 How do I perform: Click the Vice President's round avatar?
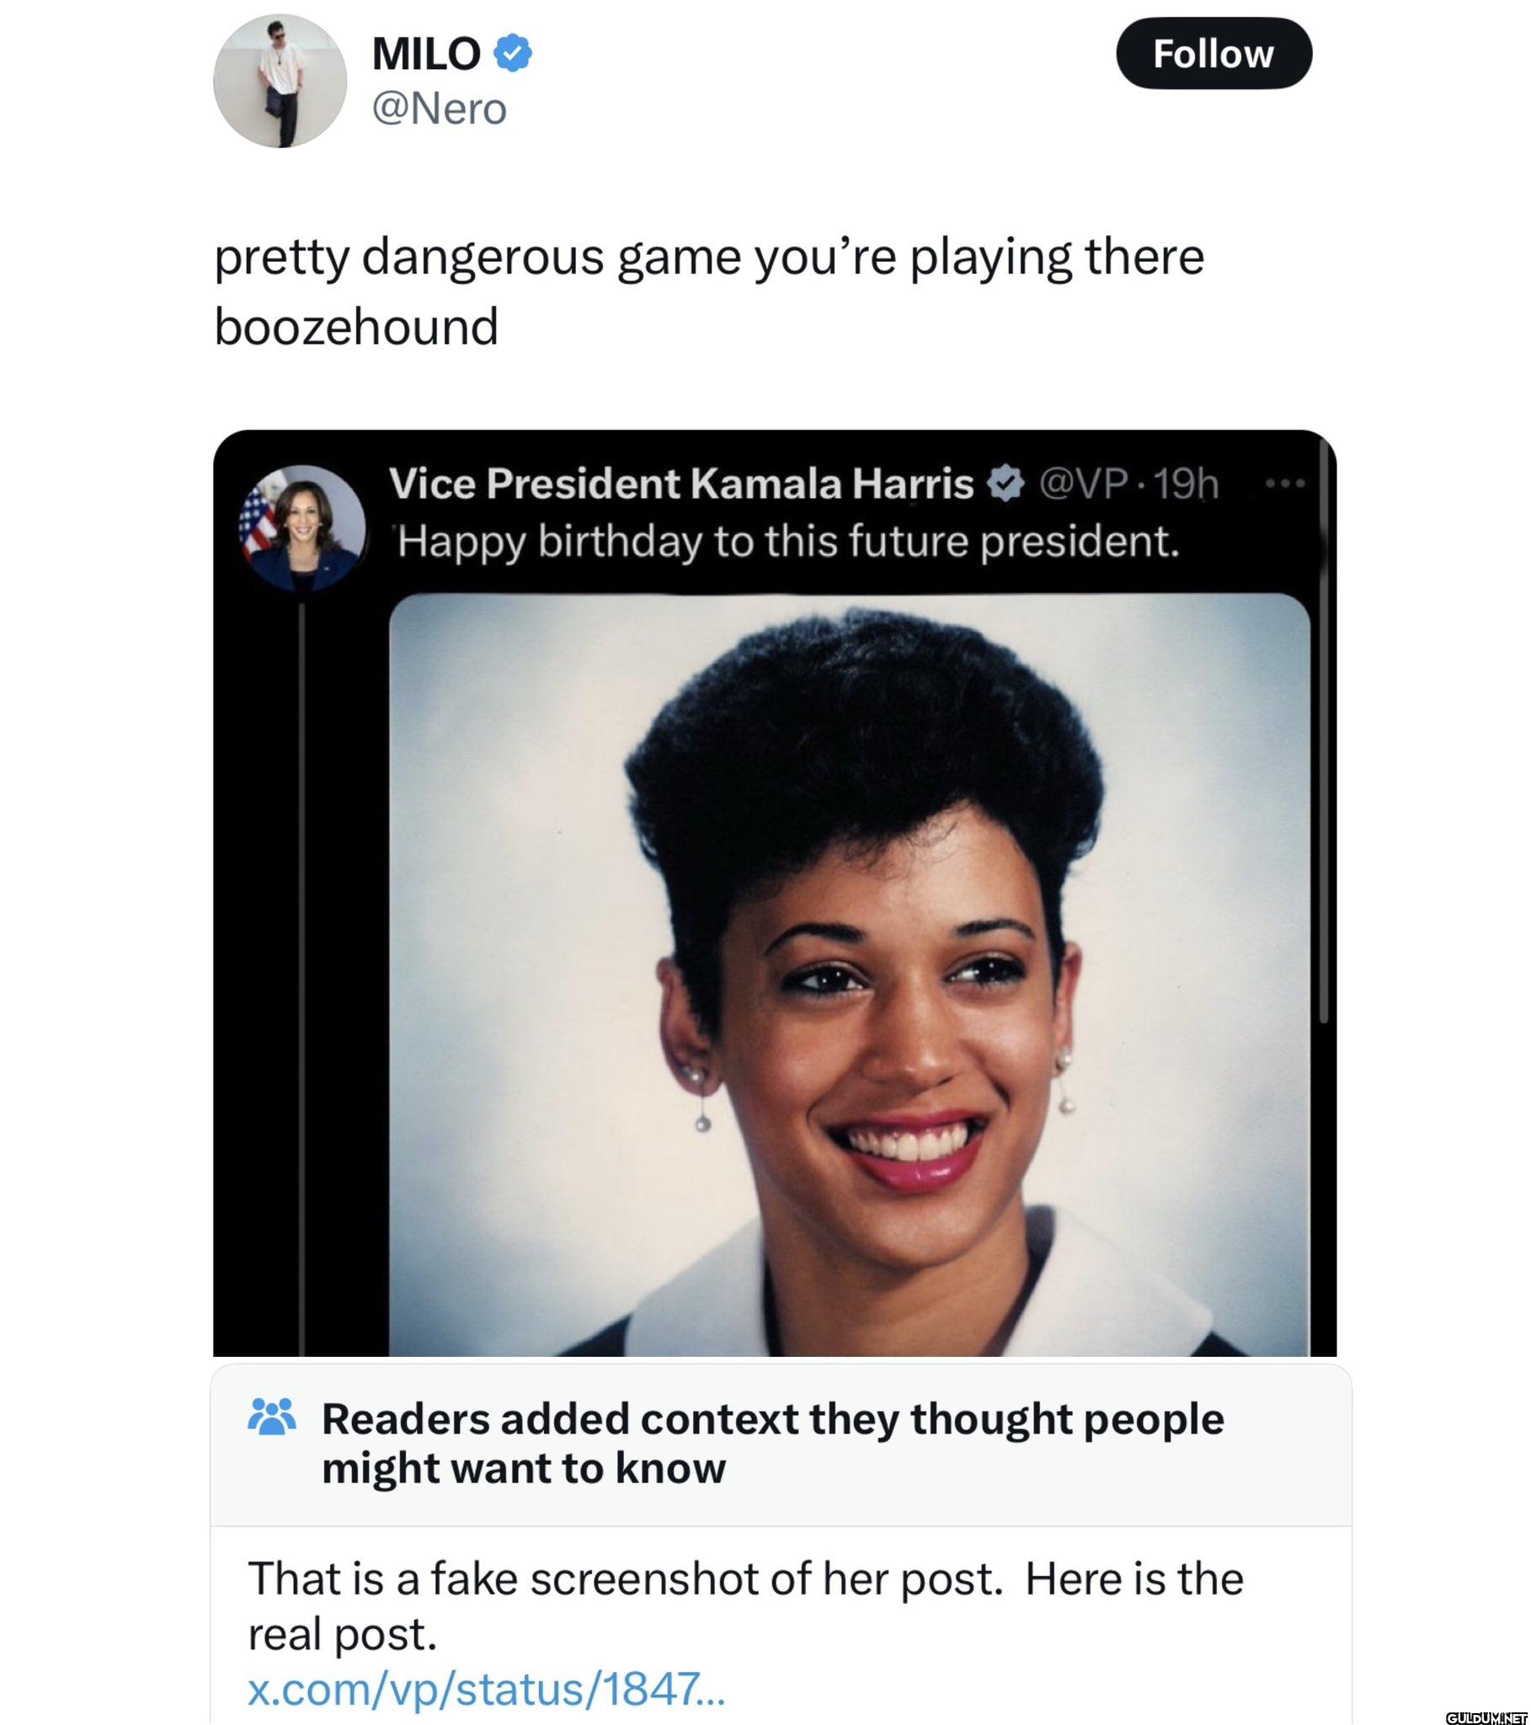coord(302,526)
